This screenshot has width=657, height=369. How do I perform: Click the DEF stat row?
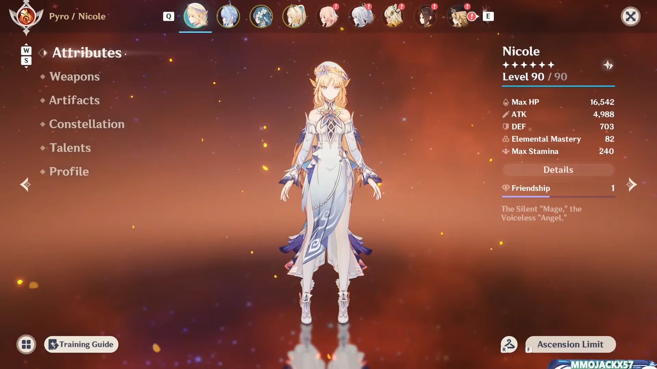558,126
